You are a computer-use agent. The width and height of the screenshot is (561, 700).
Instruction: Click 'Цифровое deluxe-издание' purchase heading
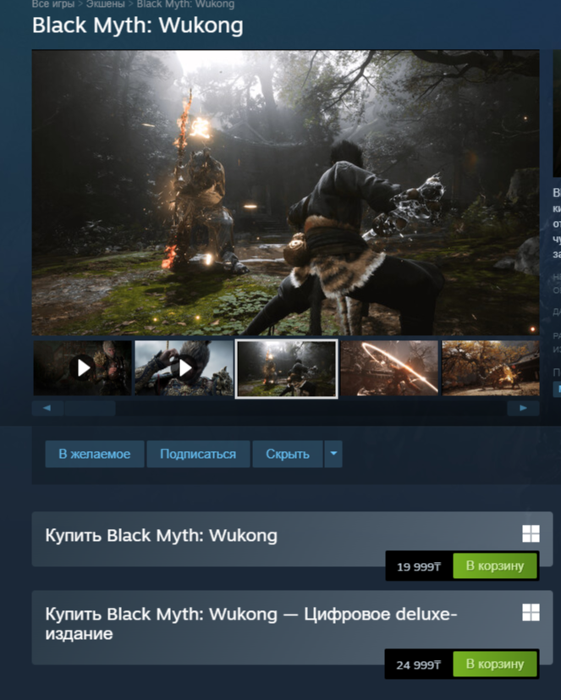point(251,624)
